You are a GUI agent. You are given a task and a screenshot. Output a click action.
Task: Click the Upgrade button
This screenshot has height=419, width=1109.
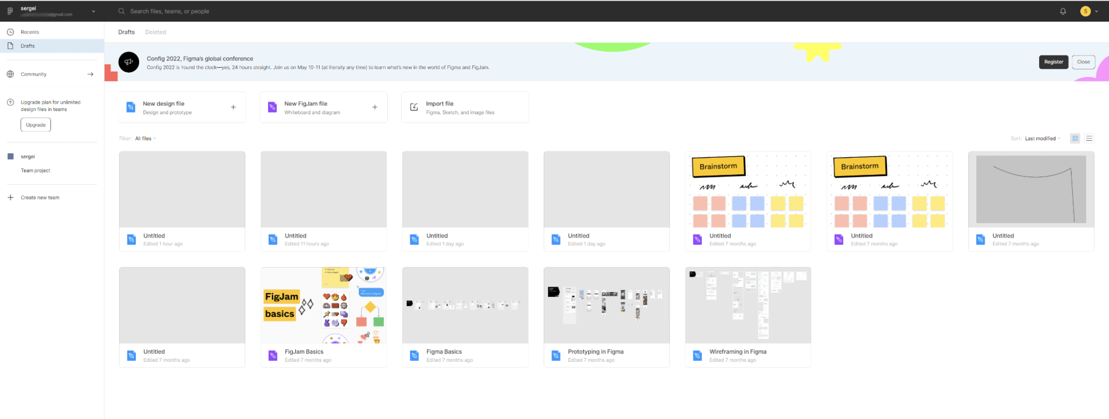click(36, 125)
